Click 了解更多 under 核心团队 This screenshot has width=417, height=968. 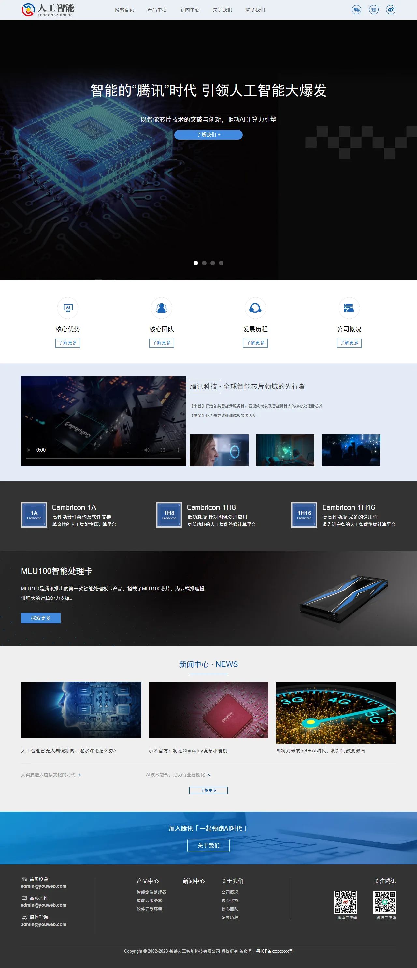tap(162, 343)
